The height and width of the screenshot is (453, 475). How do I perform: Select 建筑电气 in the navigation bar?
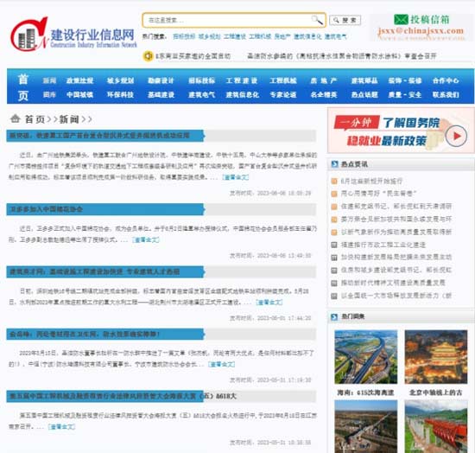point(201,94)
